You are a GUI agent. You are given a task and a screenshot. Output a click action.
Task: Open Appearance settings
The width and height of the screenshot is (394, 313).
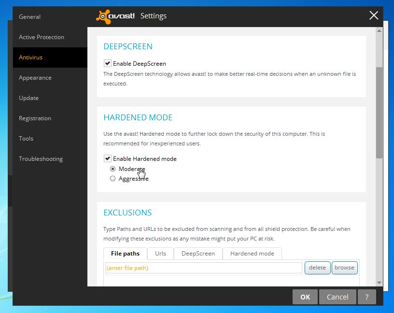pyautogui.click(x=35, y=78)
